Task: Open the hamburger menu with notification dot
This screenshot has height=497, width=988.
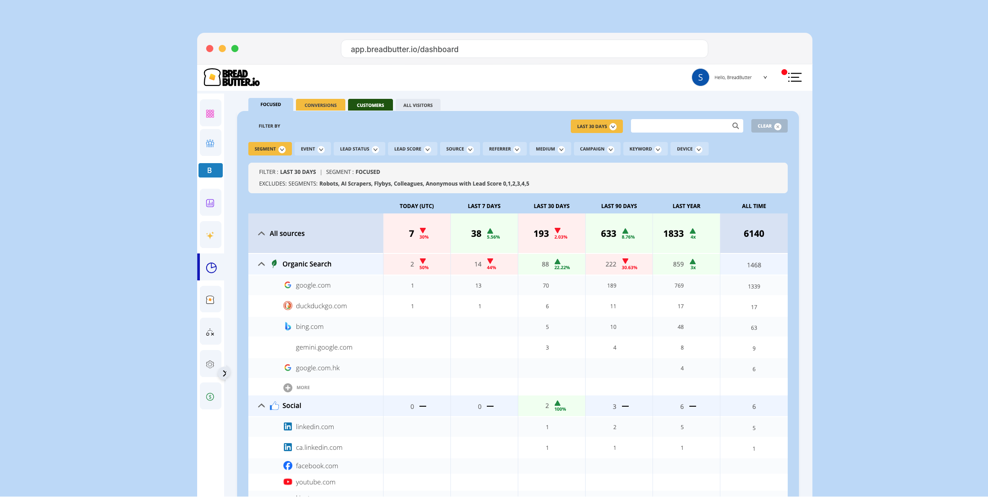Action: pos(794,77)
